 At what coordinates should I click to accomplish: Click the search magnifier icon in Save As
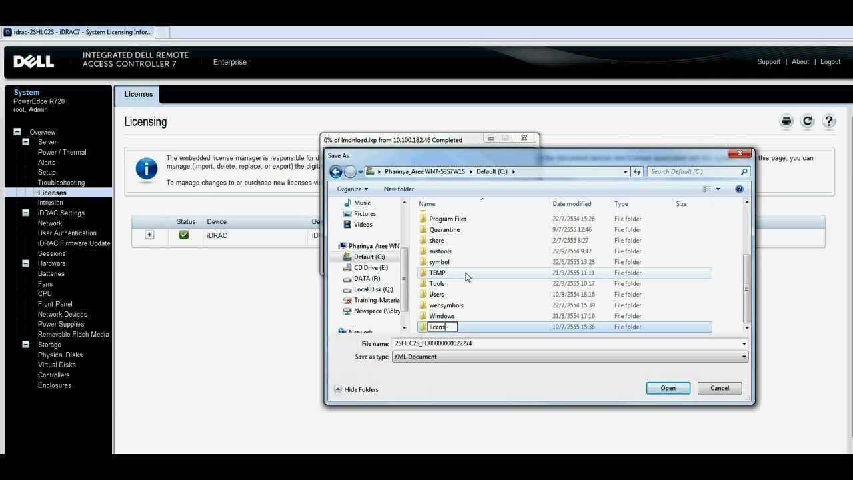tap(744, 171)
